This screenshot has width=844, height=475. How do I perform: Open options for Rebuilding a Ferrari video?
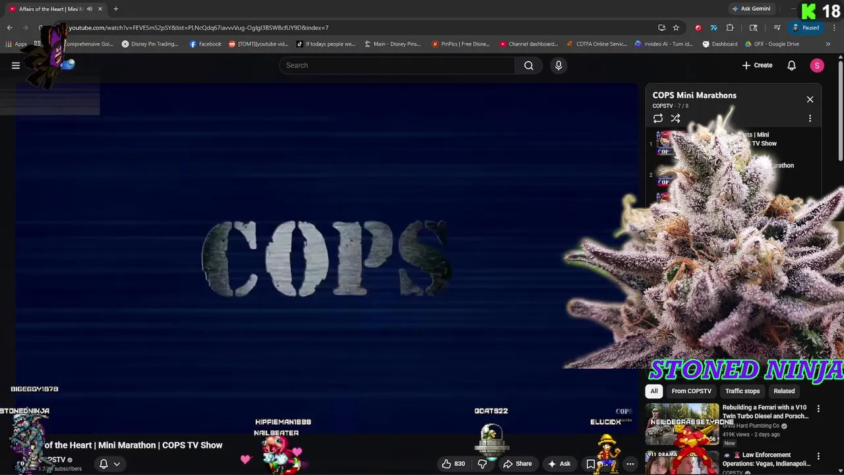[x=818, y=409]
